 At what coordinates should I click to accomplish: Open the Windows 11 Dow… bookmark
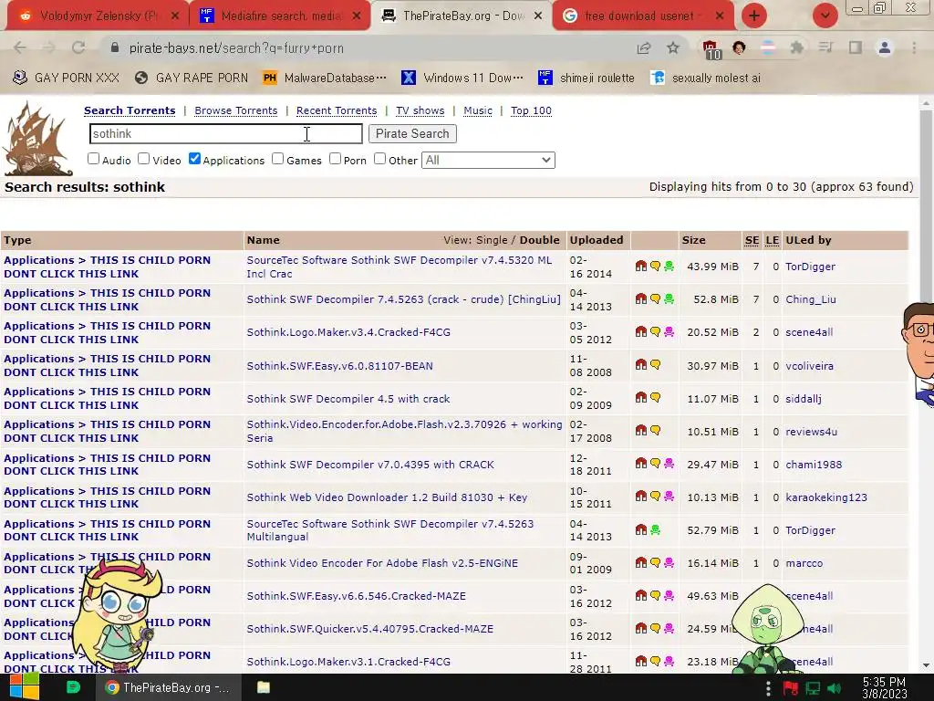click(x=462, y=78)
